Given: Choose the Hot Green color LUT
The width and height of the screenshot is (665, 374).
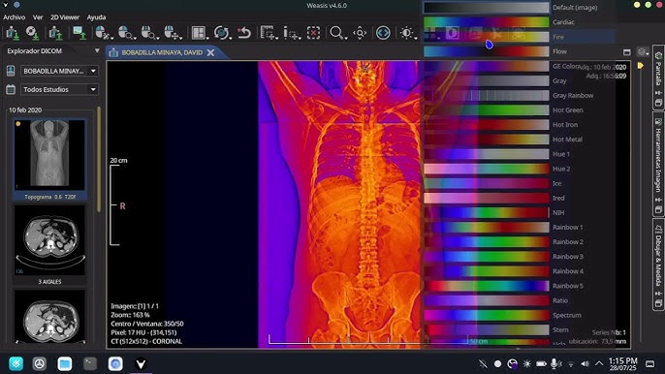Looking at the screenshot, I should click(x=520, y=109).
